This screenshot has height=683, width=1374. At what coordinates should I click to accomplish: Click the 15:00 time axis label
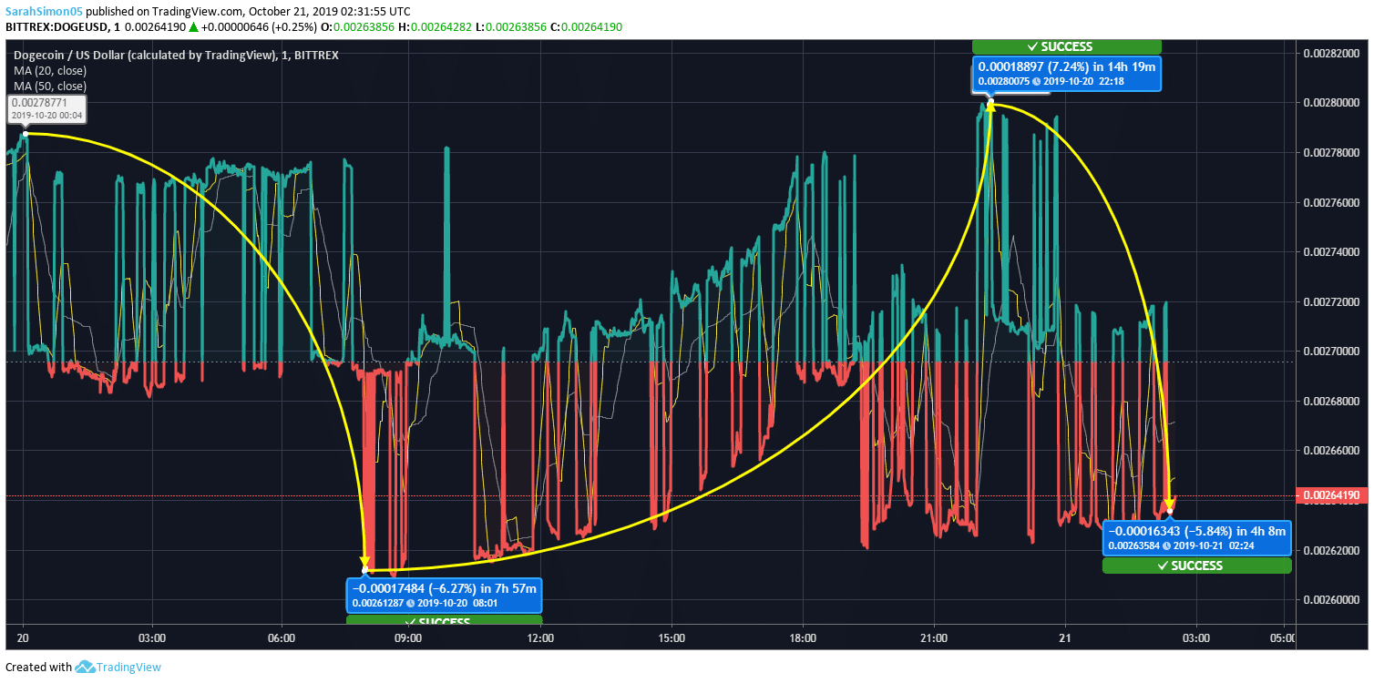671,638
